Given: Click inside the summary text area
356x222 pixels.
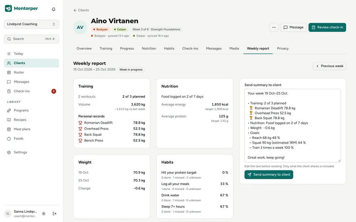Looking at the screenshot, I should pyautogui.click(x=293, y=125).
